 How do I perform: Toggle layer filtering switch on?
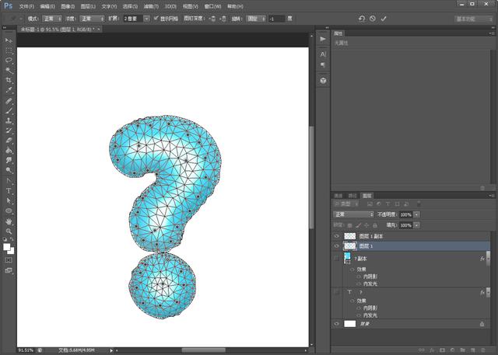pos(419,204)
